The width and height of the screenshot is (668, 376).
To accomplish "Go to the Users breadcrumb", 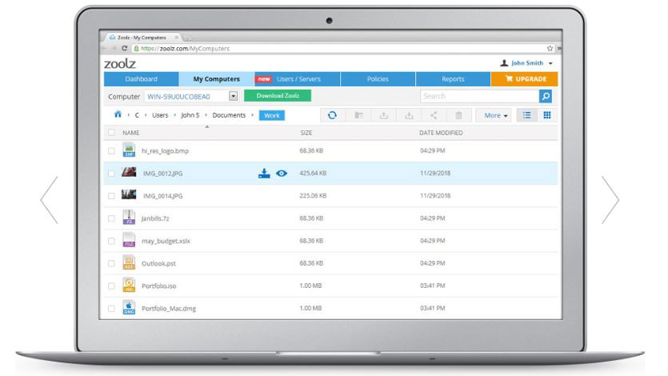I will [160, 115].
